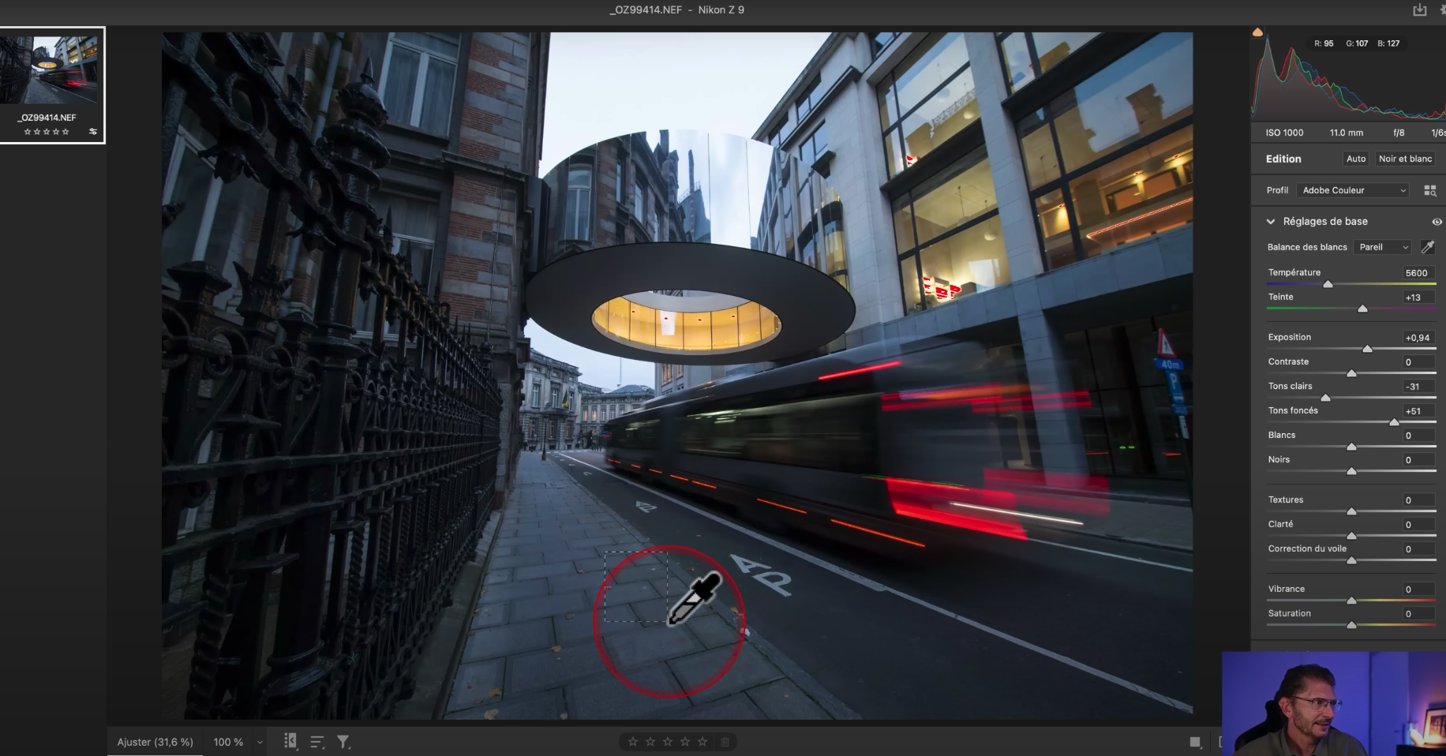Screen dimensions: 1446x756
Task: Click the Température value field
Action: click(x=1416, y=273)
